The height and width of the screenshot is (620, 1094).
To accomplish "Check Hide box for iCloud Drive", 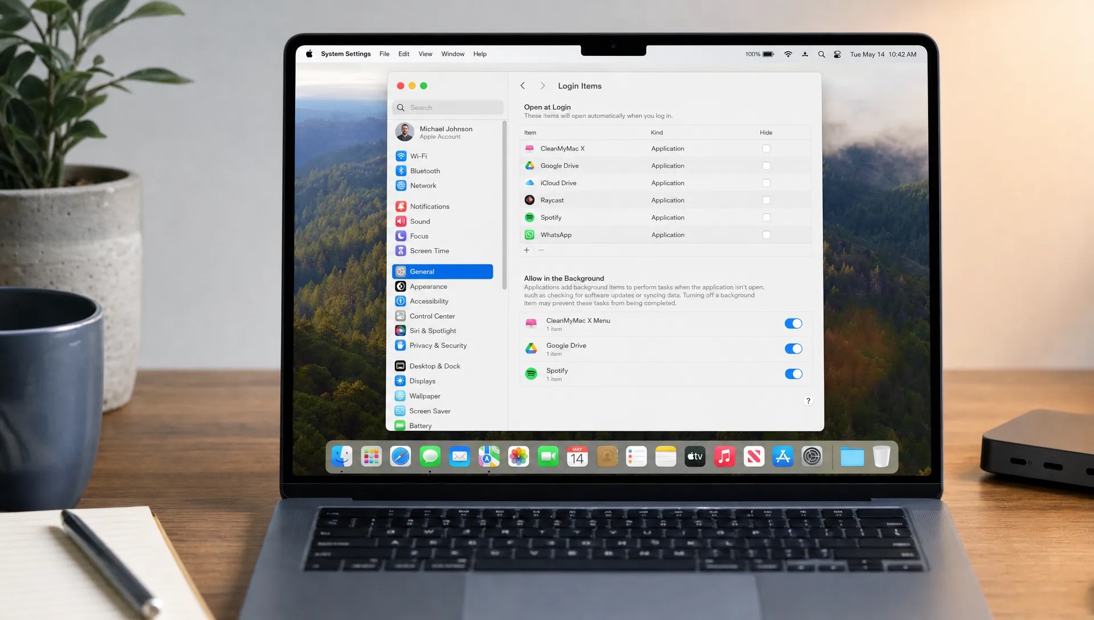I will click(766, 183).
